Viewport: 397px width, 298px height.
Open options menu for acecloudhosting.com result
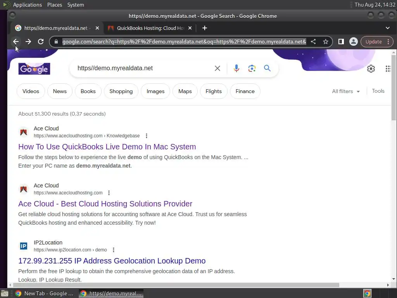click(109, 193)
